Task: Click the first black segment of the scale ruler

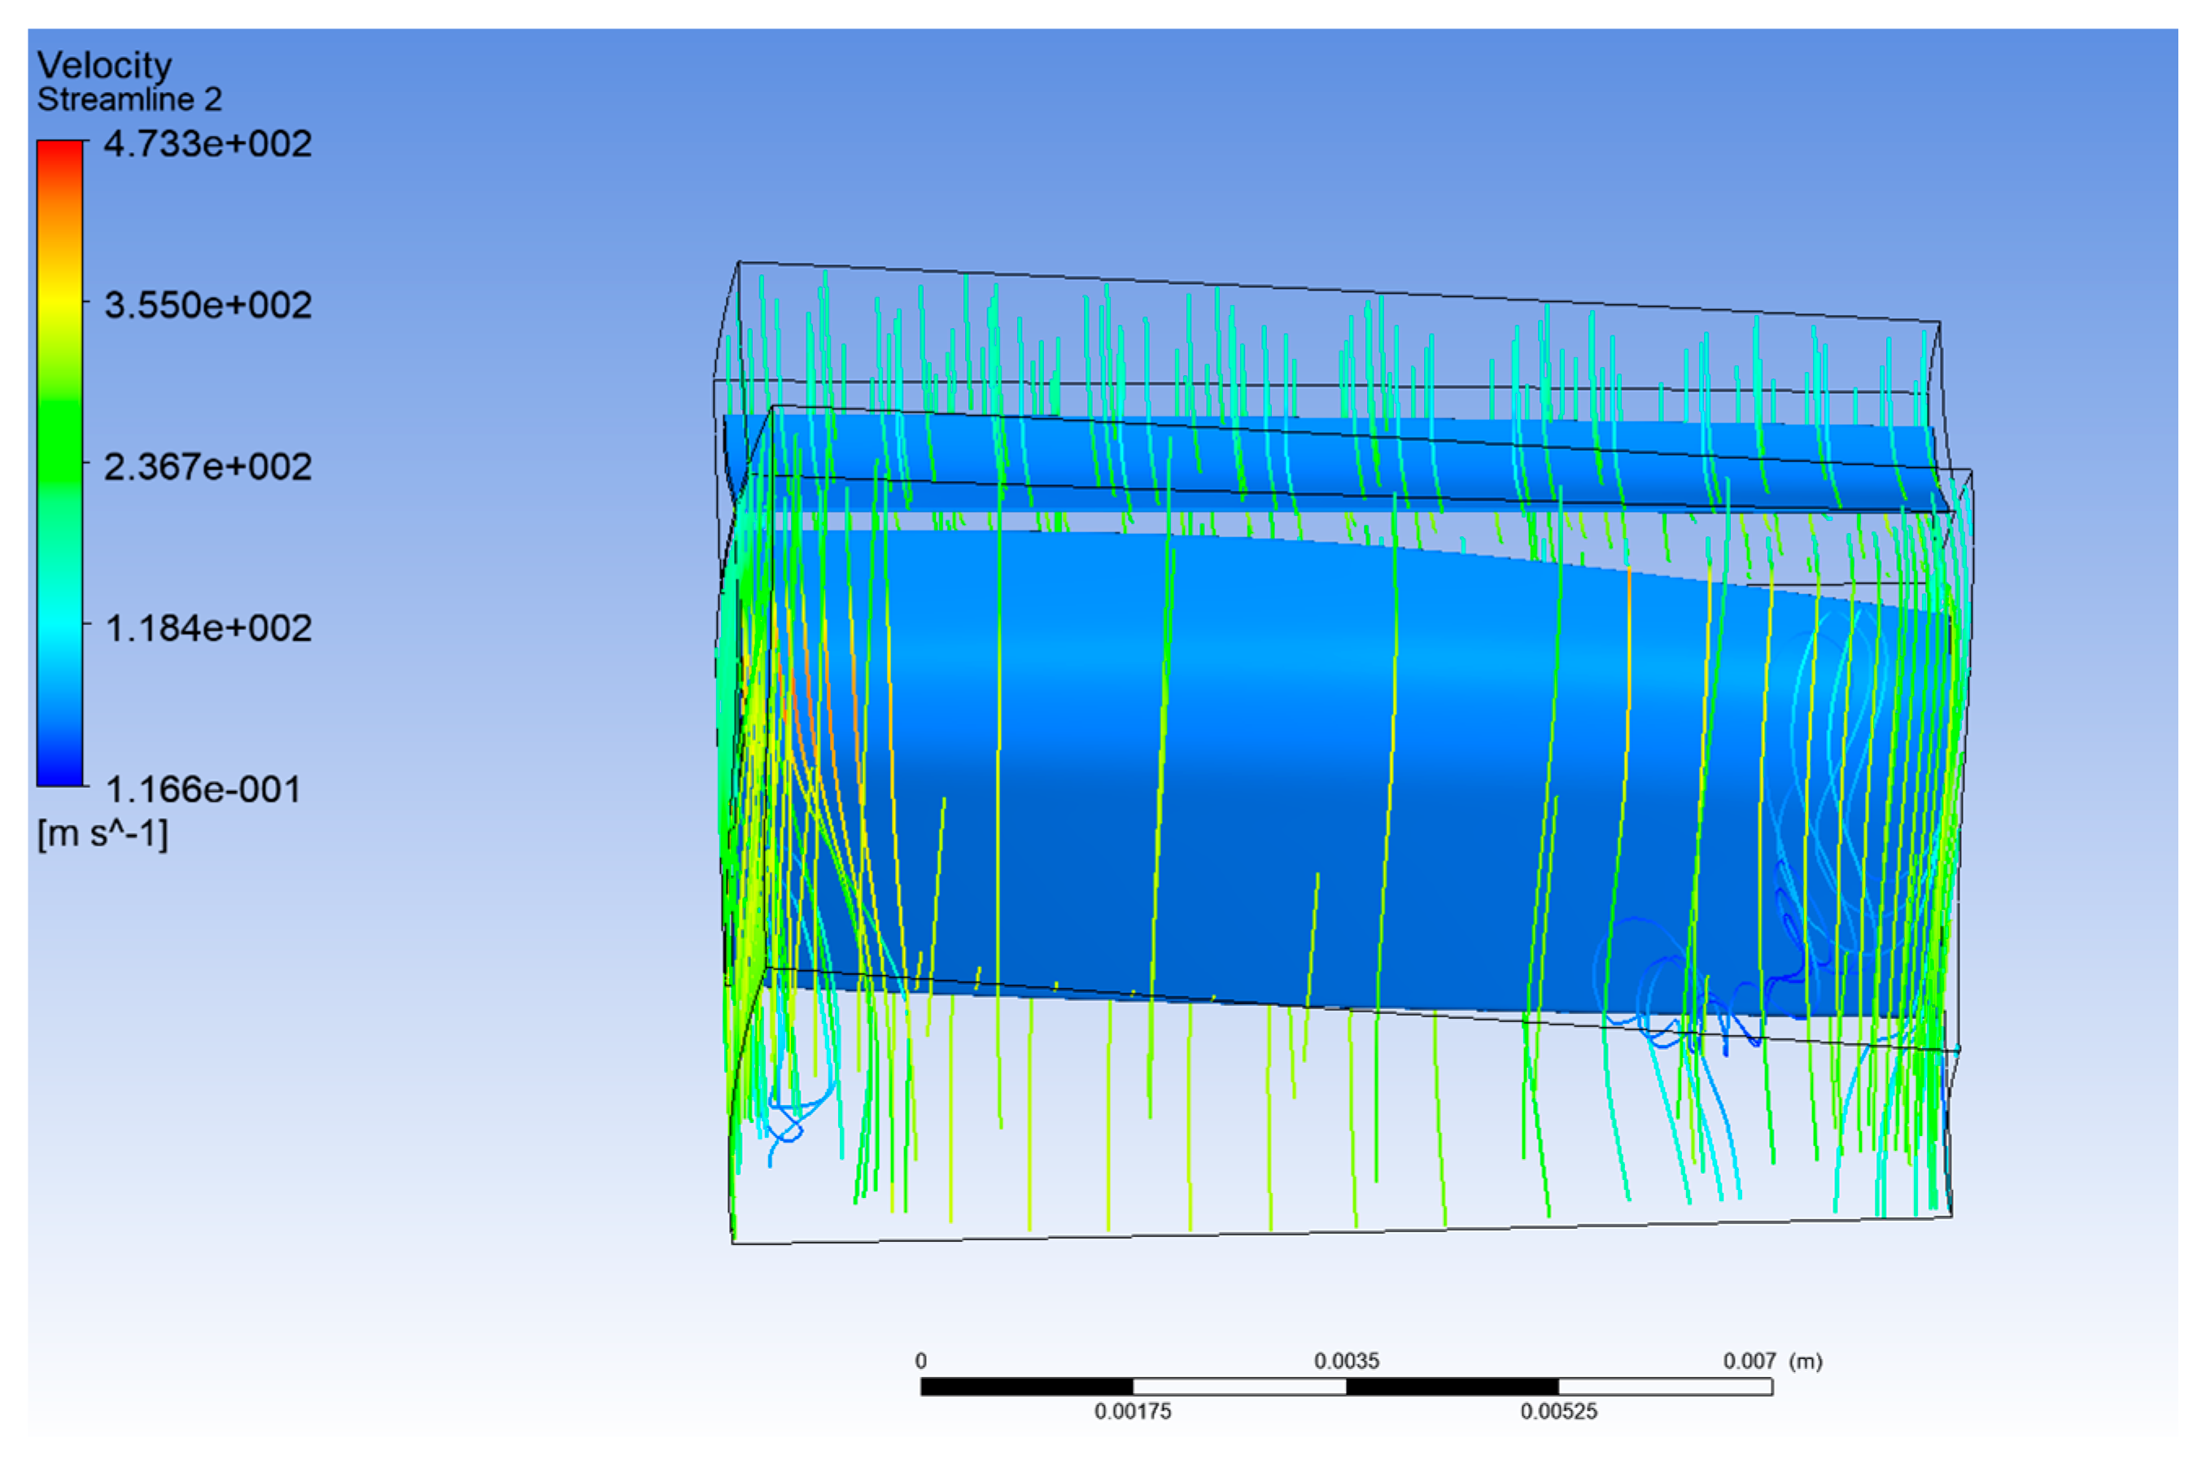Action: click(1027, 1387)
